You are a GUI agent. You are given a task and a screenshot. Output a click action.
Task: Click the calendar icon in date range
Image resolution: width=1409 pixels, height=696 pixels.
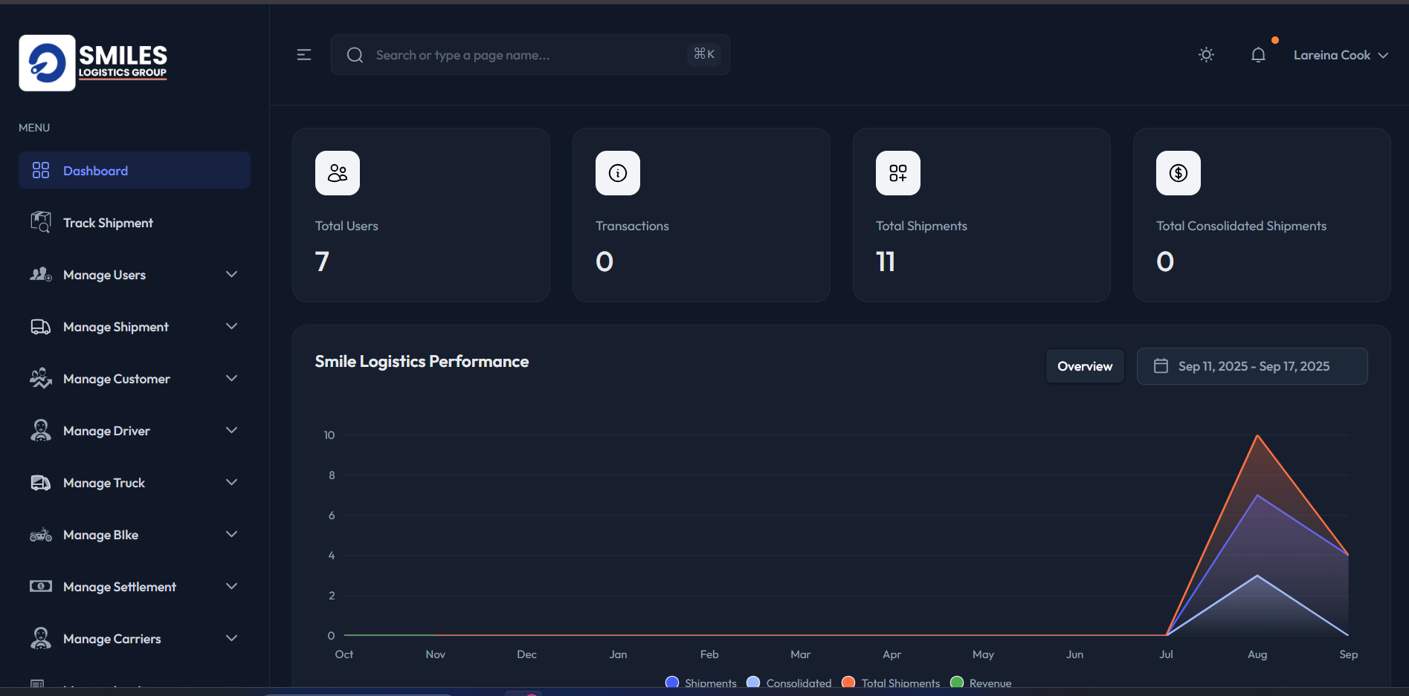(x=1160, y=366)
